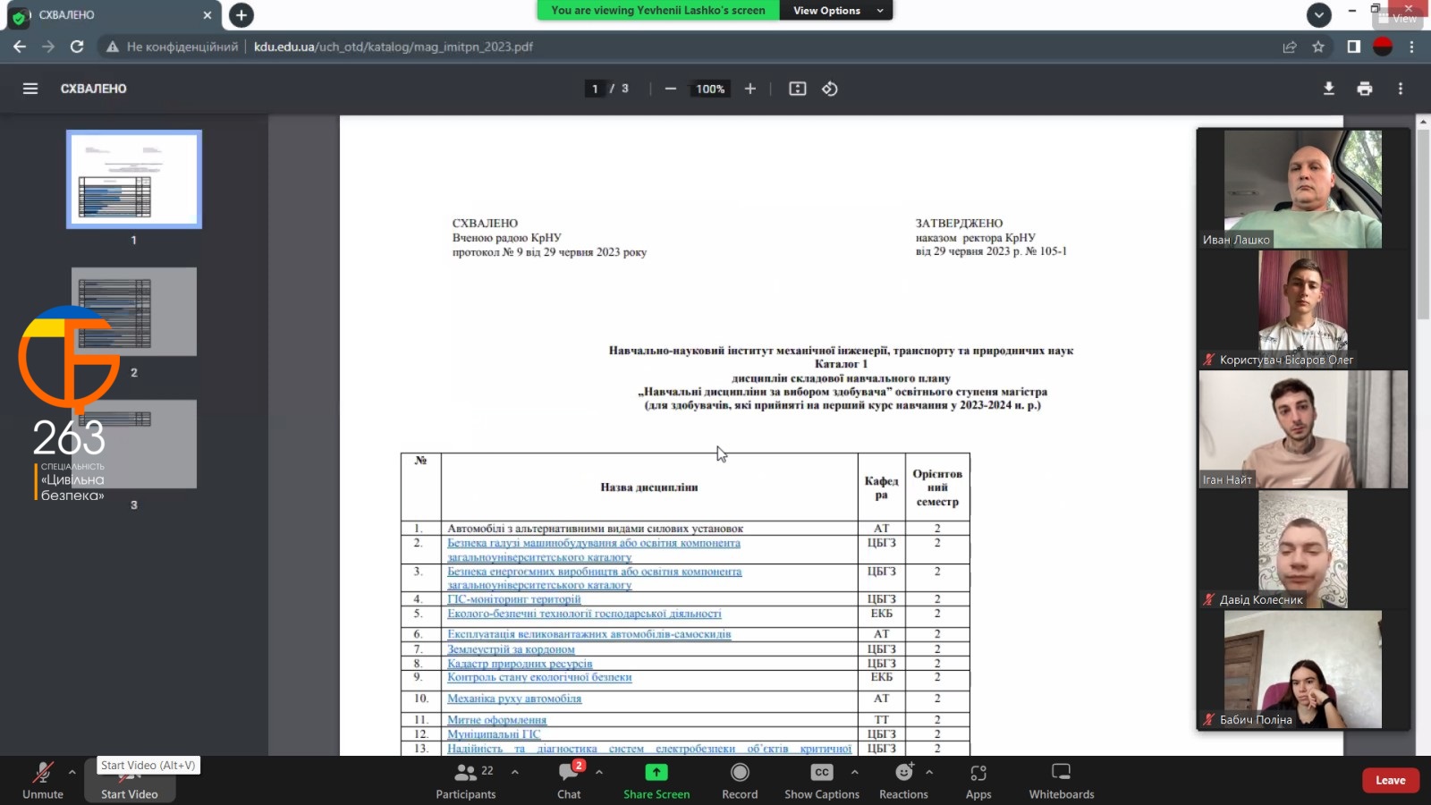The image size is (1431, 805).
Task: Select video tile of Бісаров Олег
Action: 1302,309
